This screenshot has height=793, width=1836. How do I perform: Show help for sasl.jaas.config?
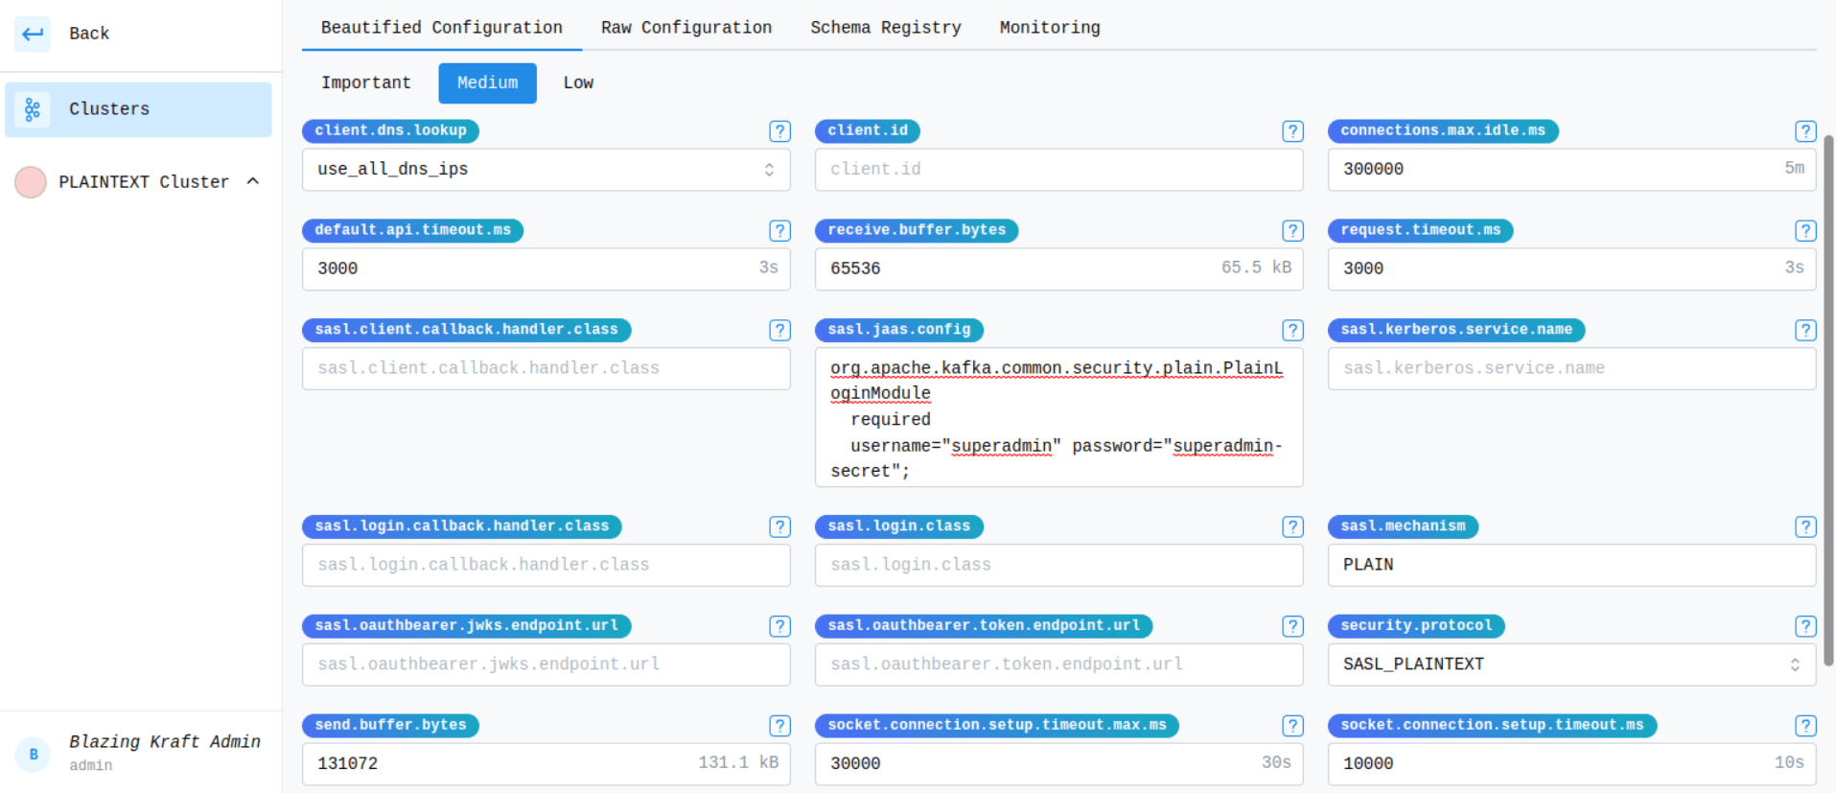click(1292, 331)
